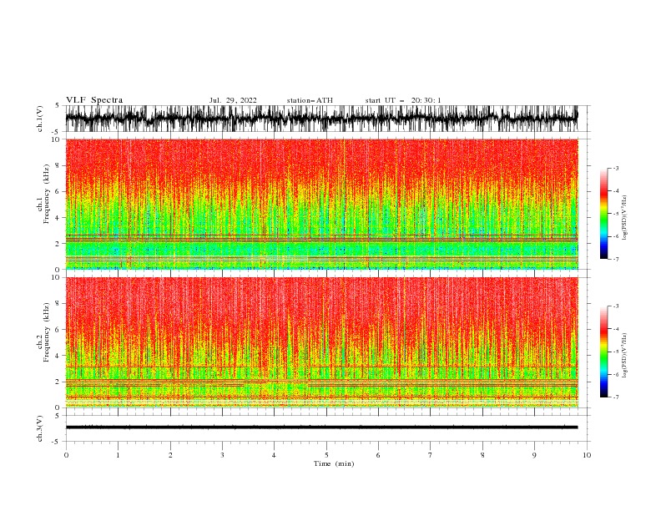Click the "8" tick on the time axis
This screenshot has height=511, width=661.
(482, 455)
